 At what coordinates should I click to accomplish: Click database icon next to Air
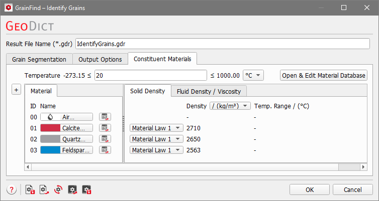tap(105, 117)
